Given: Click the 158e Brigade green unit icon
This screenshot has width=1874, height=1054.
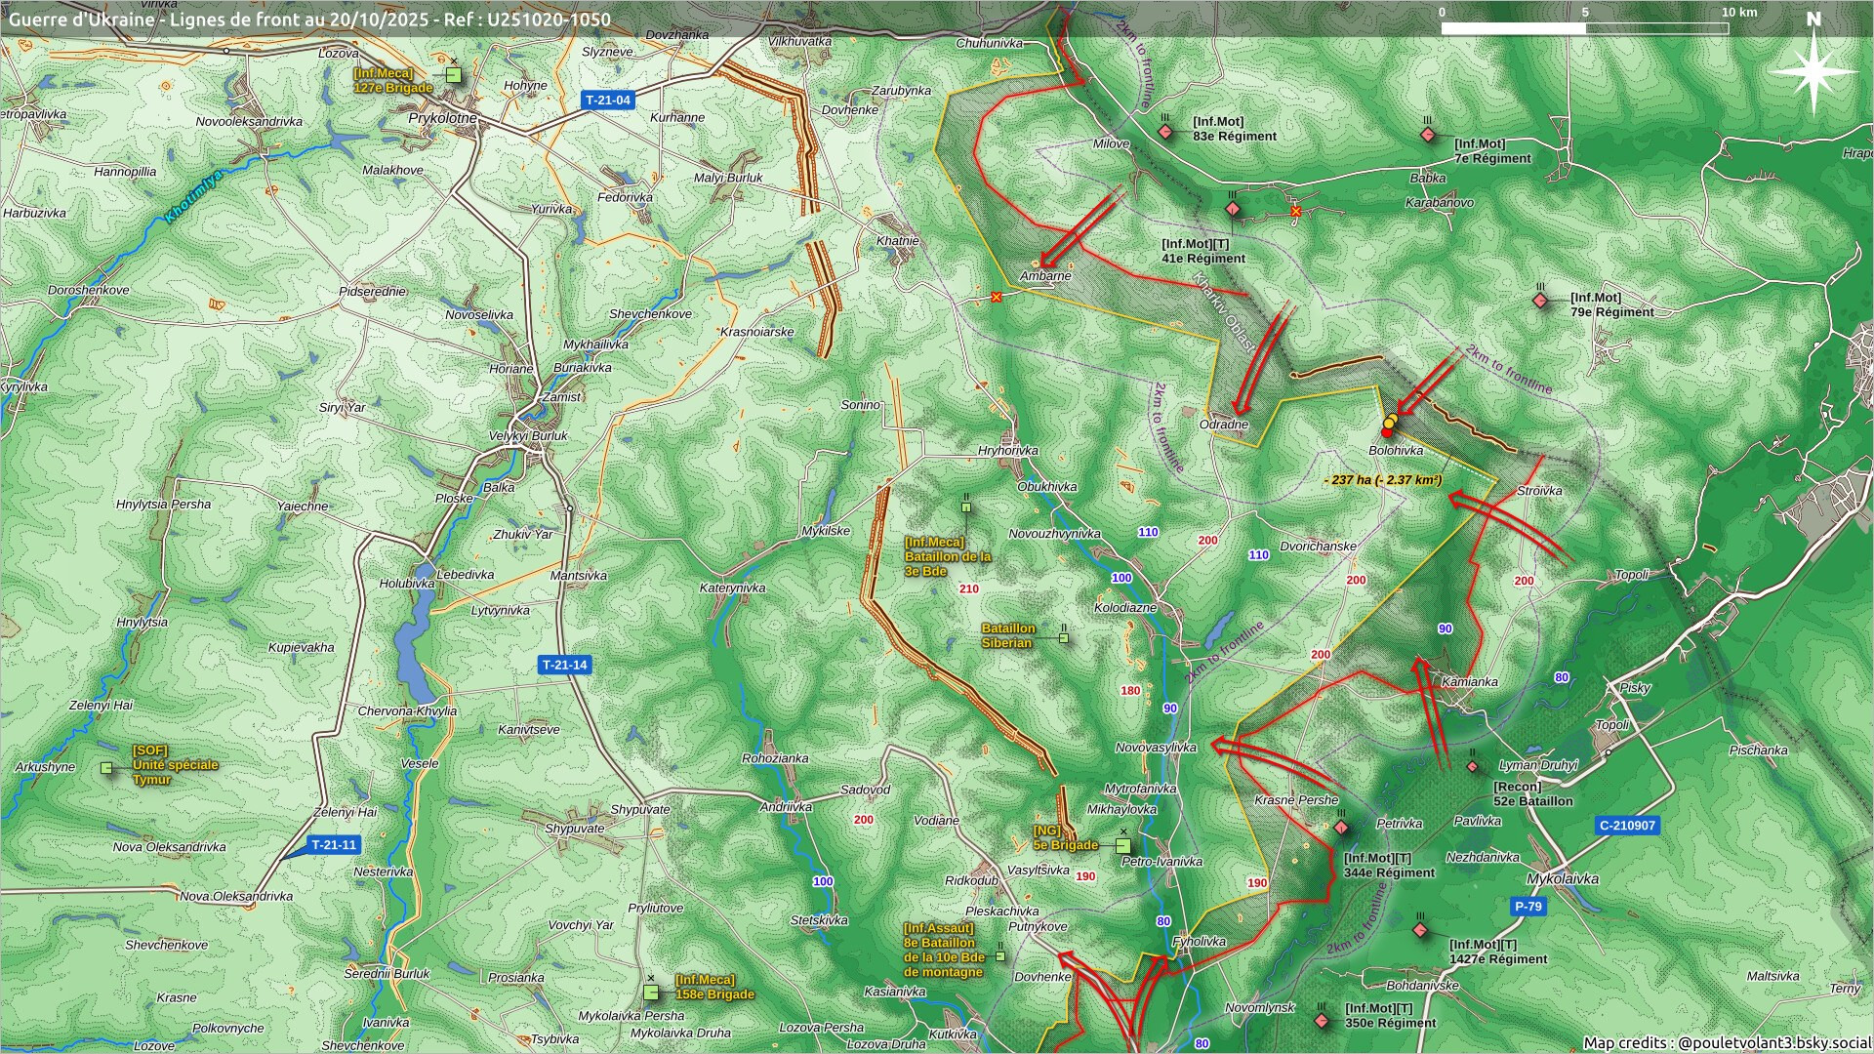Looking at the screenshot, I should point(651,992).
